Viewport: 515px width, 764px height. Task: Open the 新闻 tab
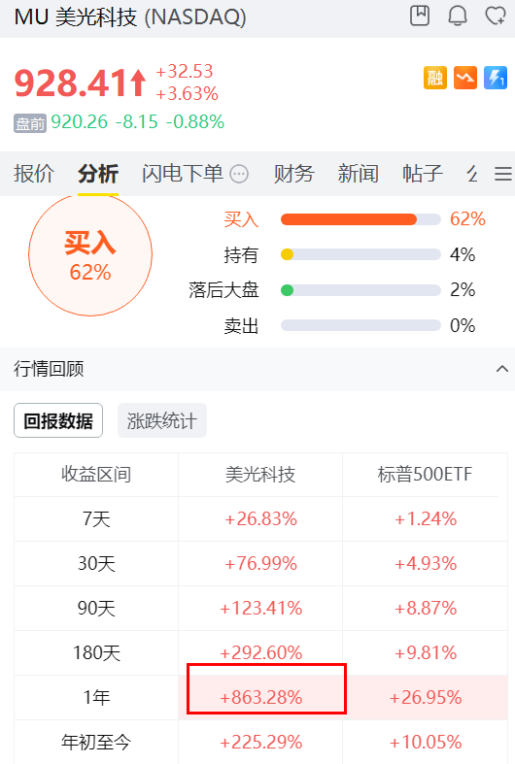[358, 174]
